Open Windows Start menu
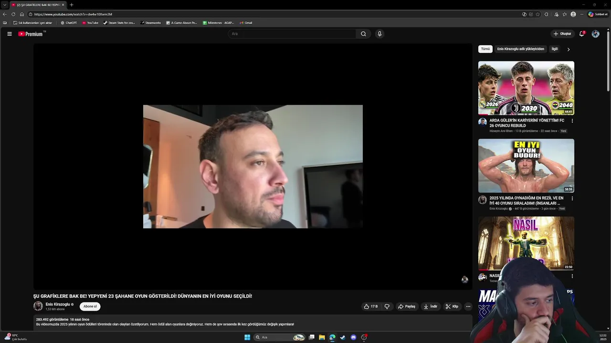 pyautogui.click(x=247, y=337)
